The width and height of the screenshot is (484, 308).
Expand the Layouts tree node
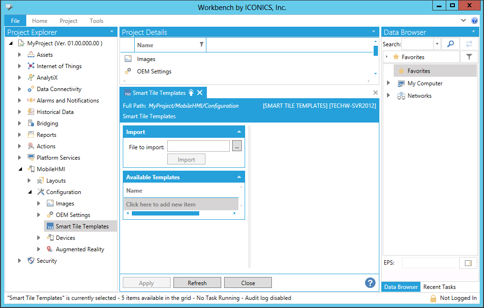(x=29, y=181)
